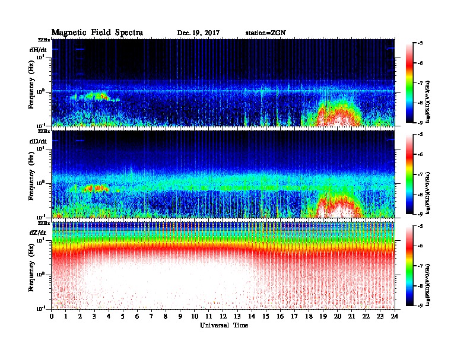The height and width of the screenshot is (363, 470).
Task: Click inside the dD/dt spectrogram panel
Action: (x=223, y=174)
